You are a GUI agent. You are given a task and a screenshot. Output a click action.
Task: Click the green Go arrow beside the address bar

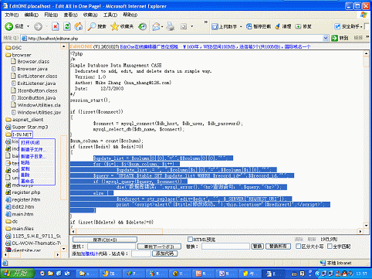point(334,38)
